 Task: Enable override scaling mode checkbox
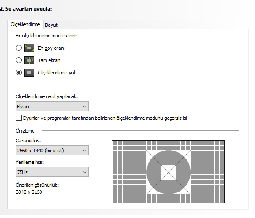19,118
